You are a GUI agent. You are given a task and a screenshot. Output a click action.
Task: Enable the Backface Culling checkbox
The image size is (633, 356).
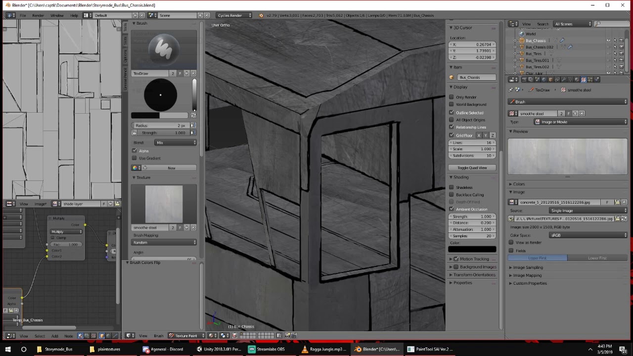click(452, 195)
